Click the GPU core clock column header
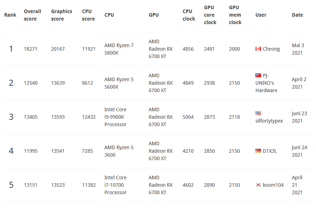 click(210, 15)
